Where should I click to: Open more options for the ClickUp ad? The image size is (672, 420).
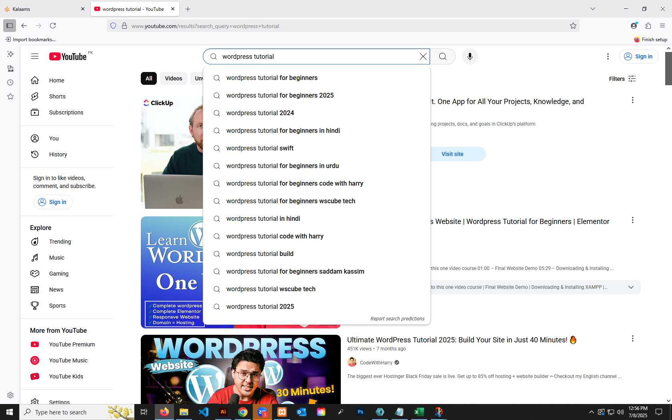coord(633,100)
